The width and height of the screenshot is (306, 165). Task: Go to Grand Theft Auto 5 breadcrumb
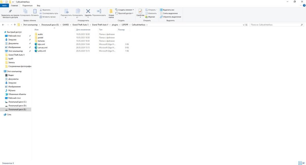[80, 25]
